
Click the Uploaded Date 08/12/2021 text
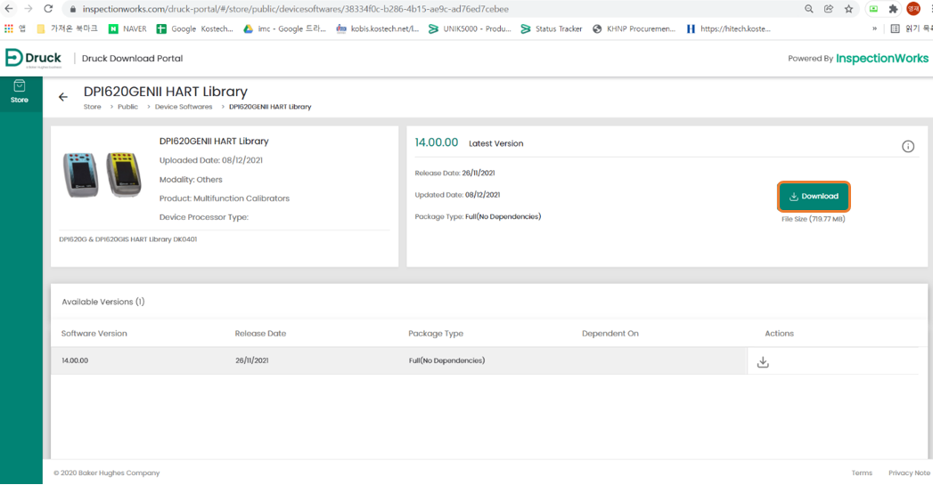click(x=210, y=160)
